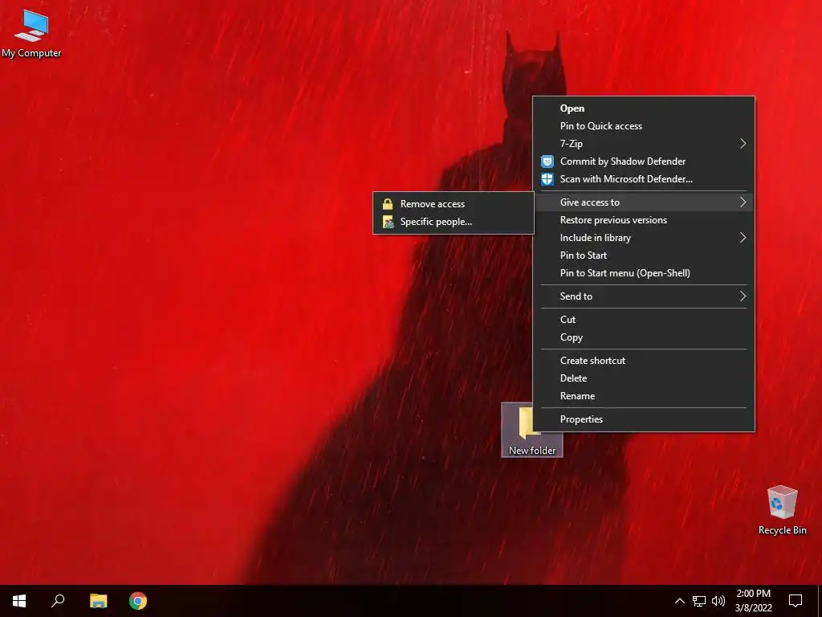This screenshot has height=617, width=822.
Task: Select Commit by Shadow Defender
Action: tap(644, 161)
